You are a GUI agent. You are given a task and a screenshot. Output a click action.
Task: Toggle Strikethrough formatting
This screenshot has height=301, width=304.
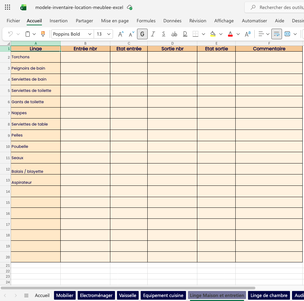174,34
